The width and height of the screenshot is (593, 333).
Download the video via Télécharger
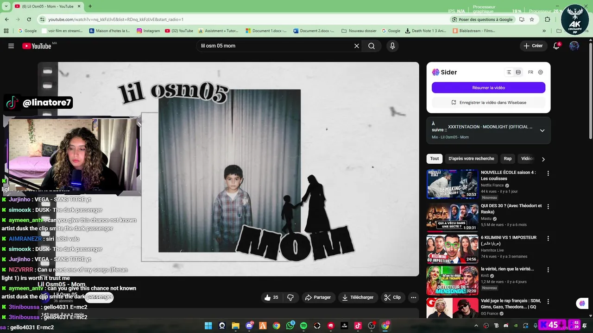(x=358, y=297)
